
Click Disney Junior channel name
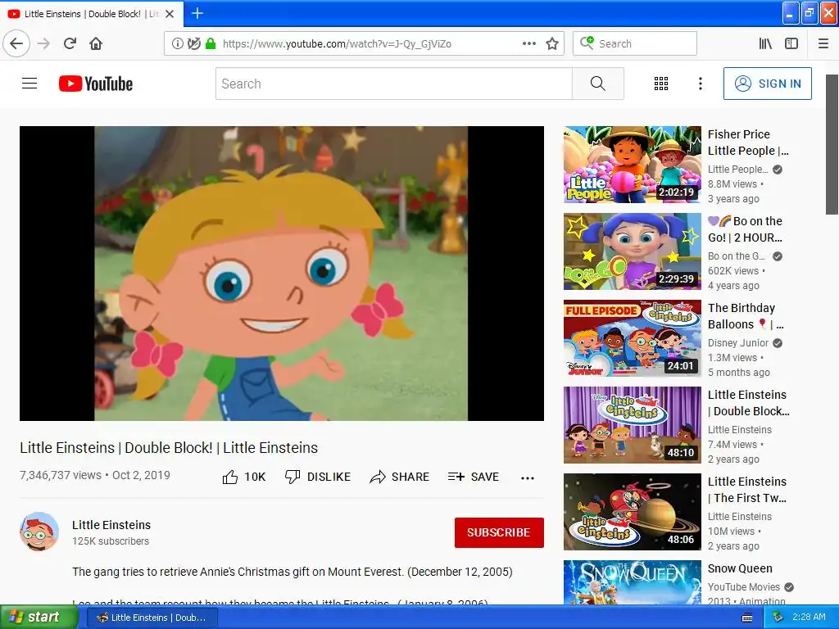coord(738,343)
